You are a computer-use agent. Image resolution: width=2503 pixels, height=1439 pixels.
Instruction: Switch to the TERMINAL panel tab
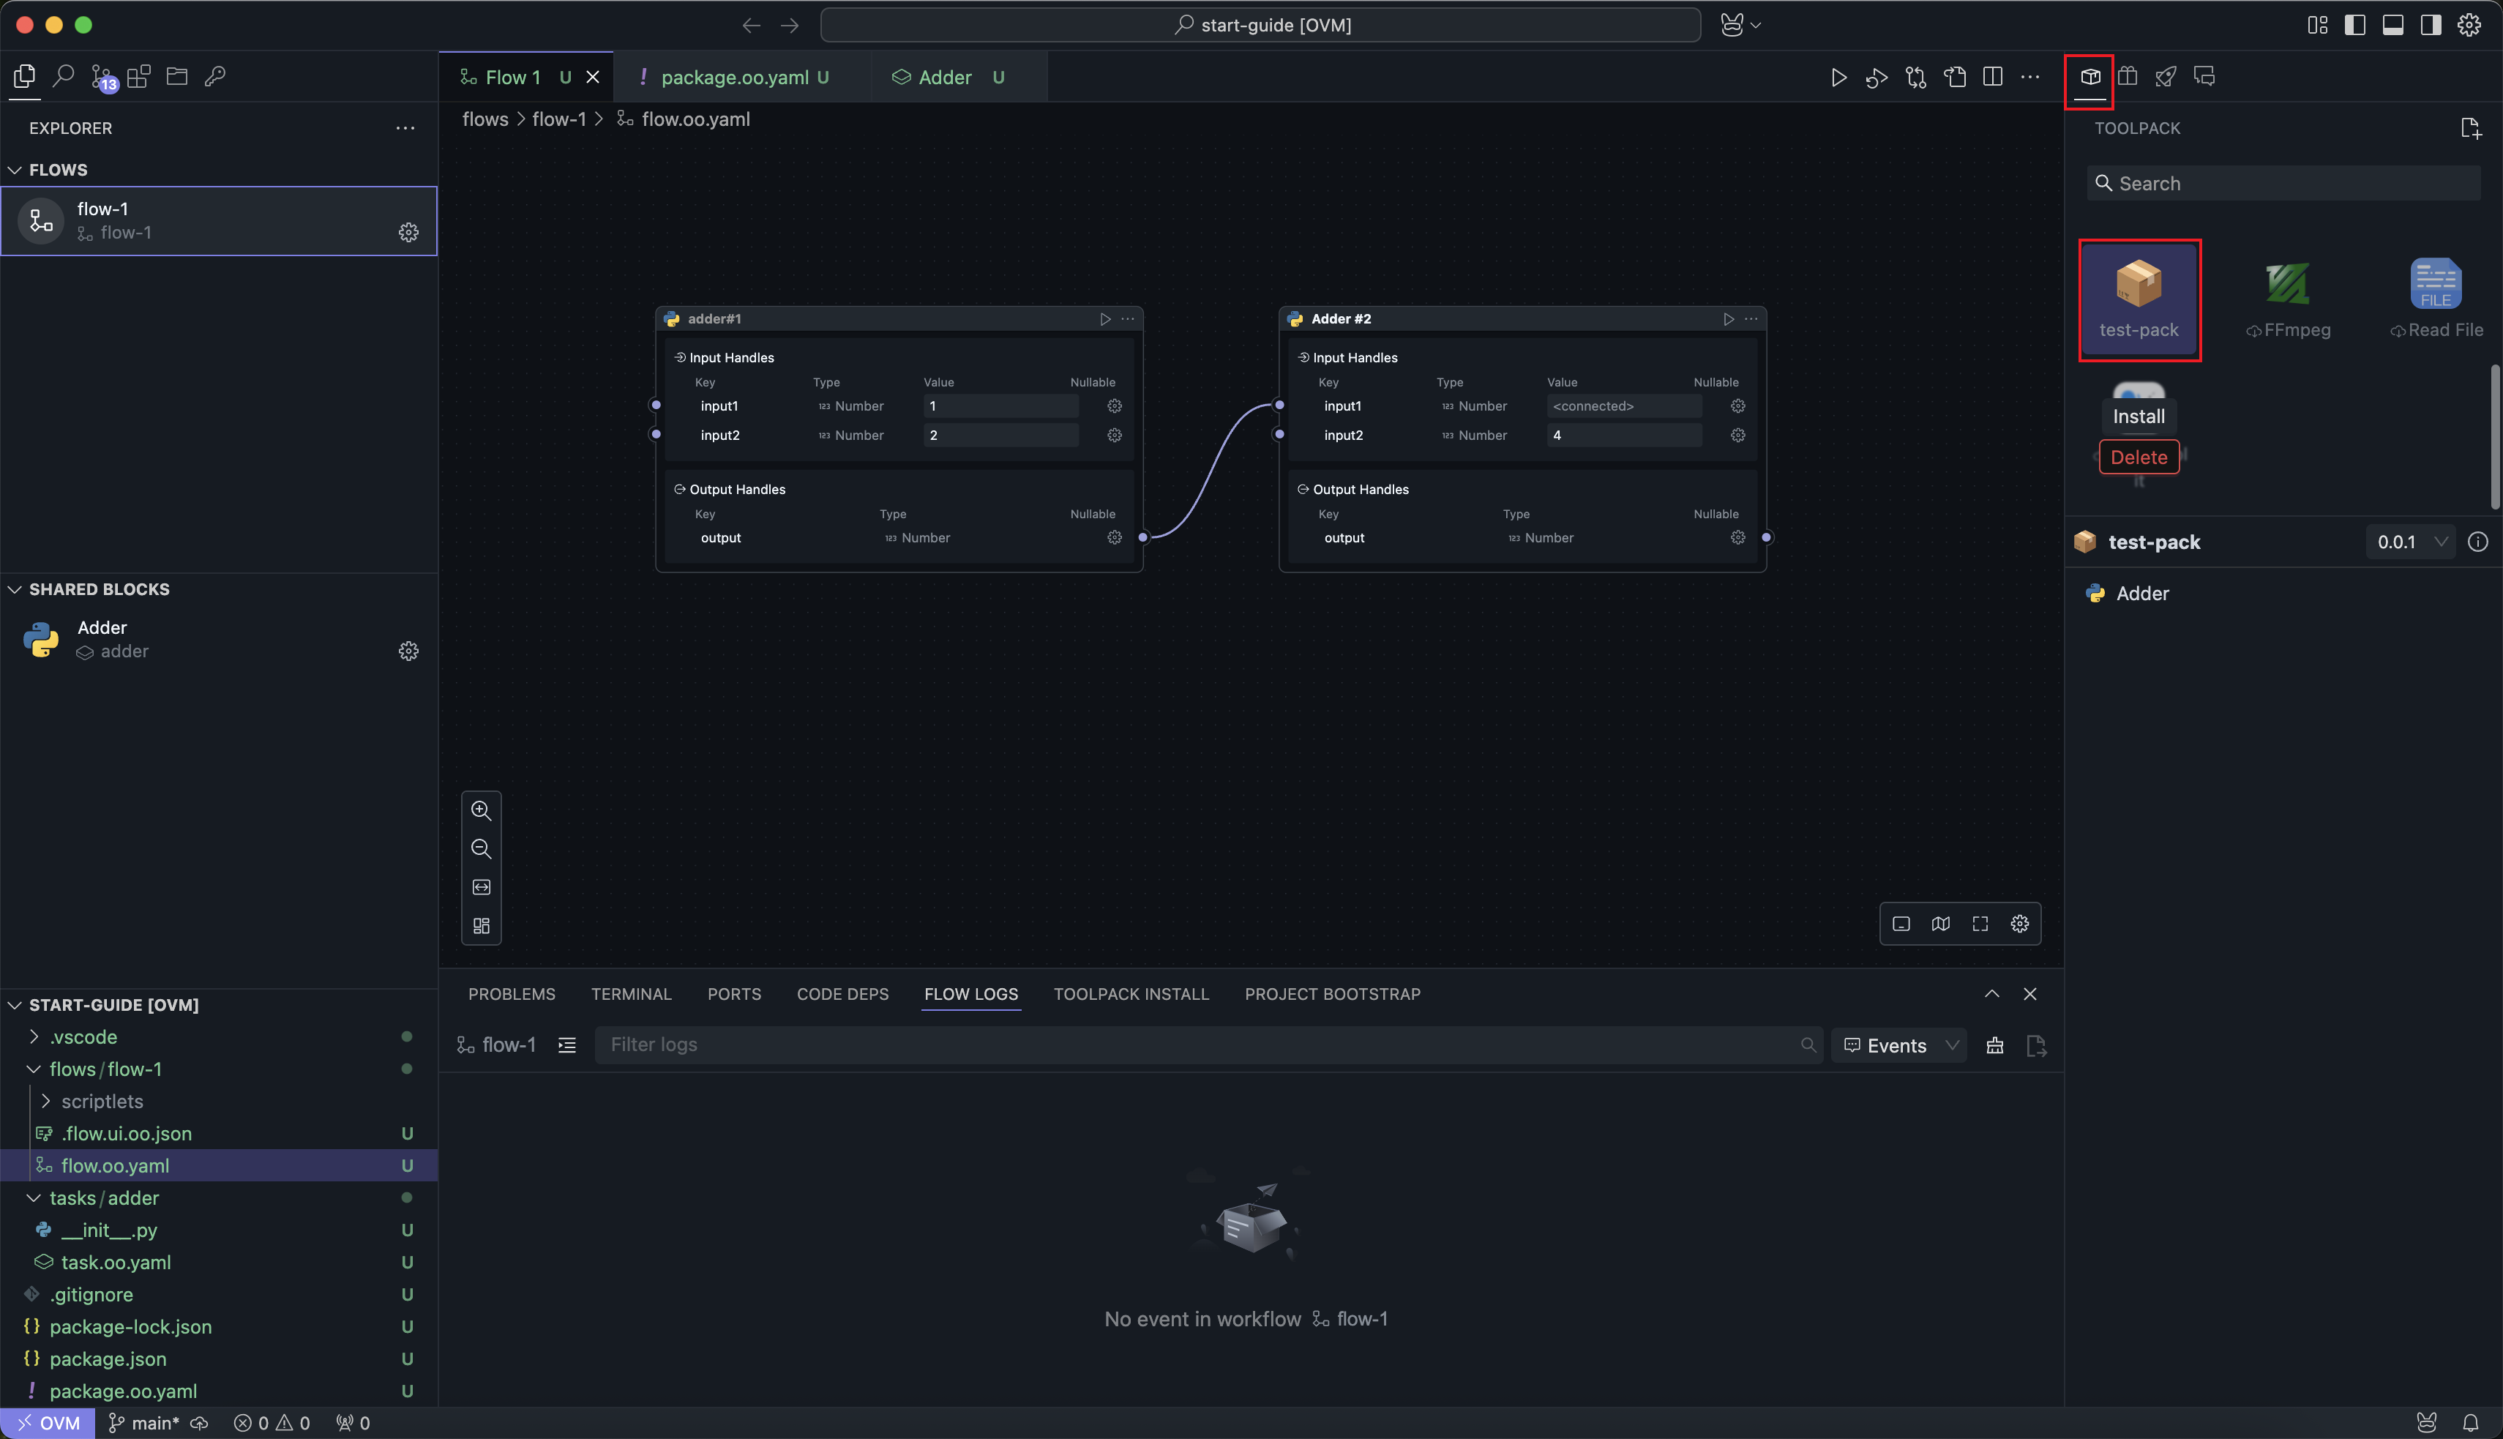[630, 994]
